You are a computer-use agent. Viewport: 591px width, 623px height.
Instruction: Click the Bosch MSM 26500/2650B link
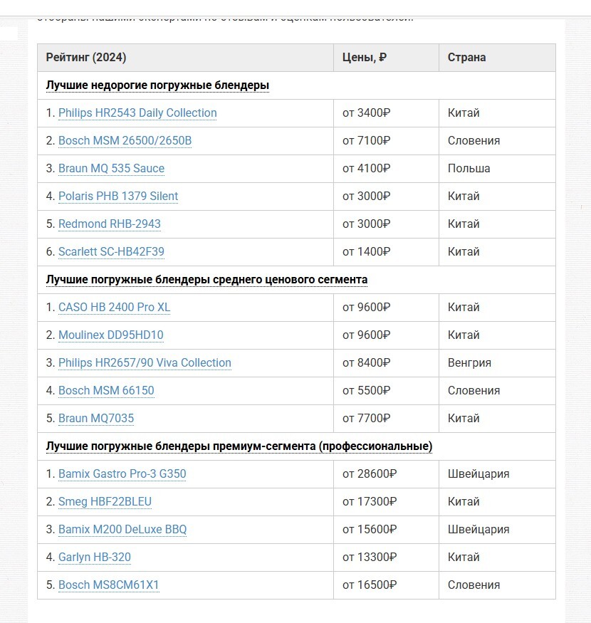[125, 140]
